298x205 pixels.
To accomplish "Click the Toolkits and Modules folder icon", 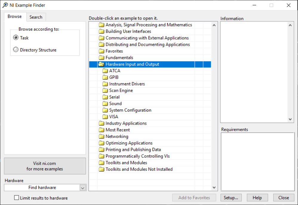I will pos(101,163).
